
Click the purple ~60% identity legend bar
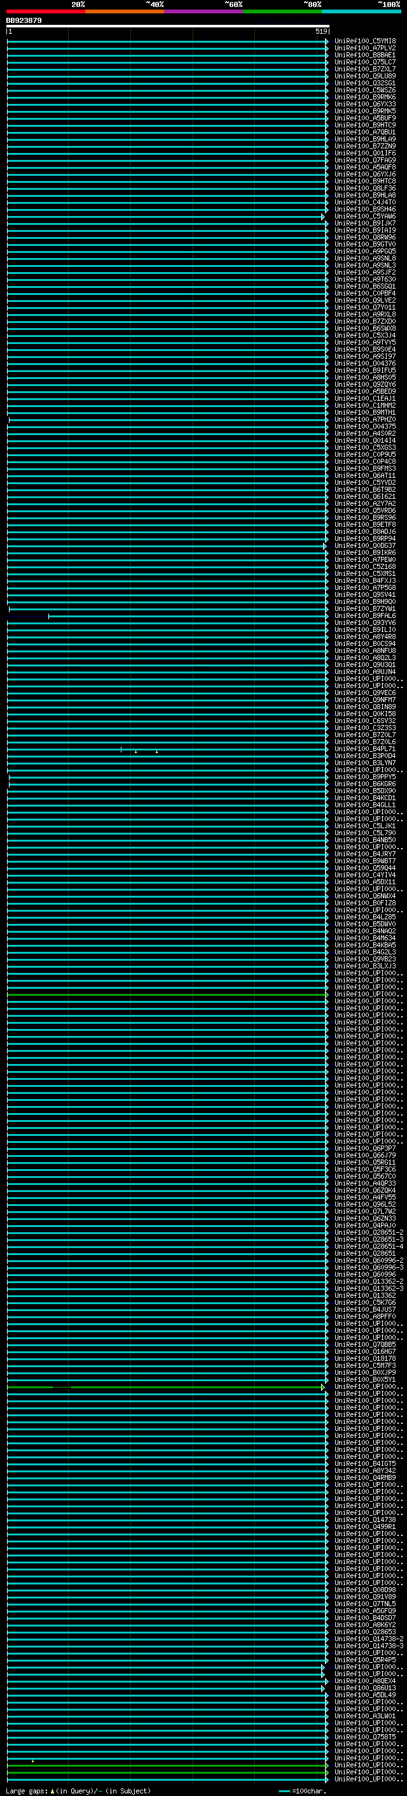pos(204,11)
